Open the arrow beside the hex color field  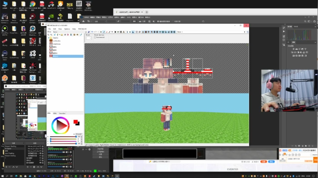(x=74, y=134)
